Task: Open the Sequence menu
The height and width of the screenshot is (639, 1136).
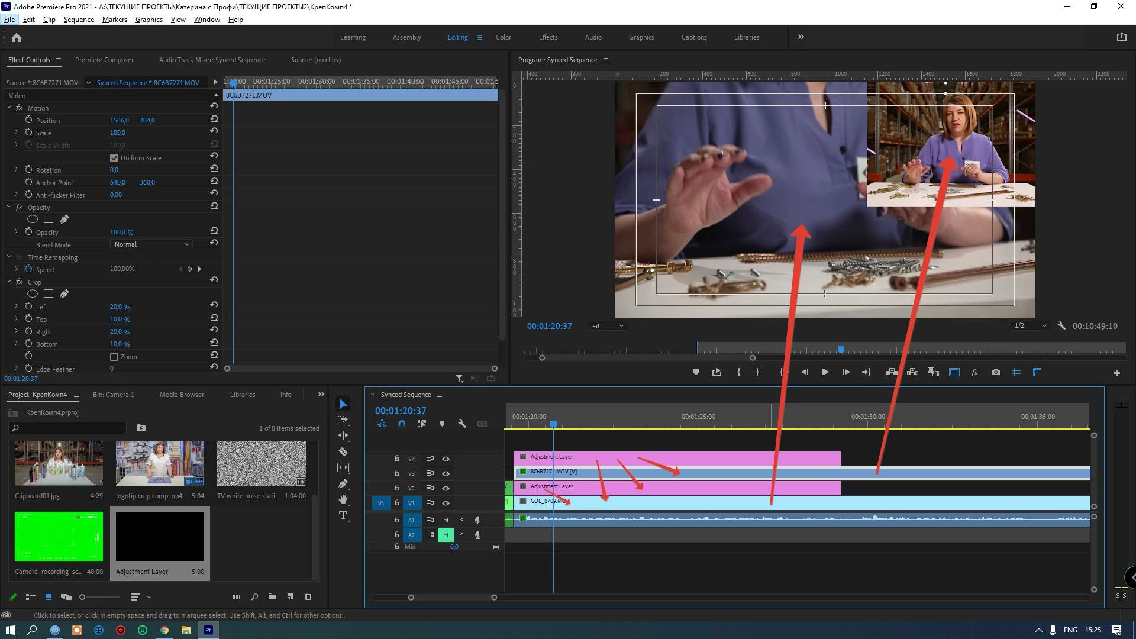Action: pyautogui.click(x=79, y=19)
